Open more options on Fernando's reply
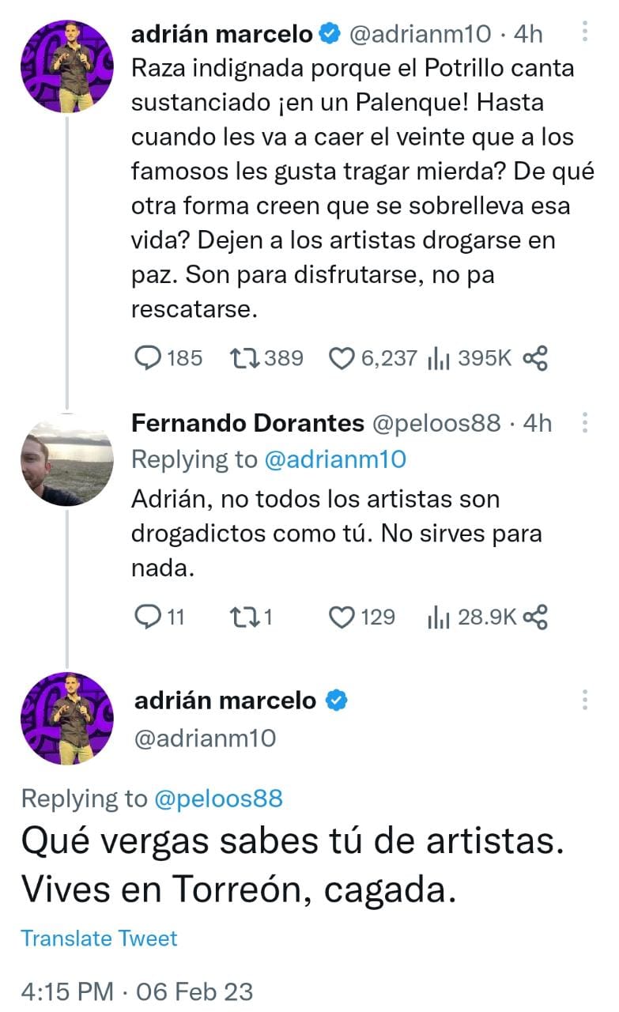This screenshot has width=619, height=1012. pos(585,423)
